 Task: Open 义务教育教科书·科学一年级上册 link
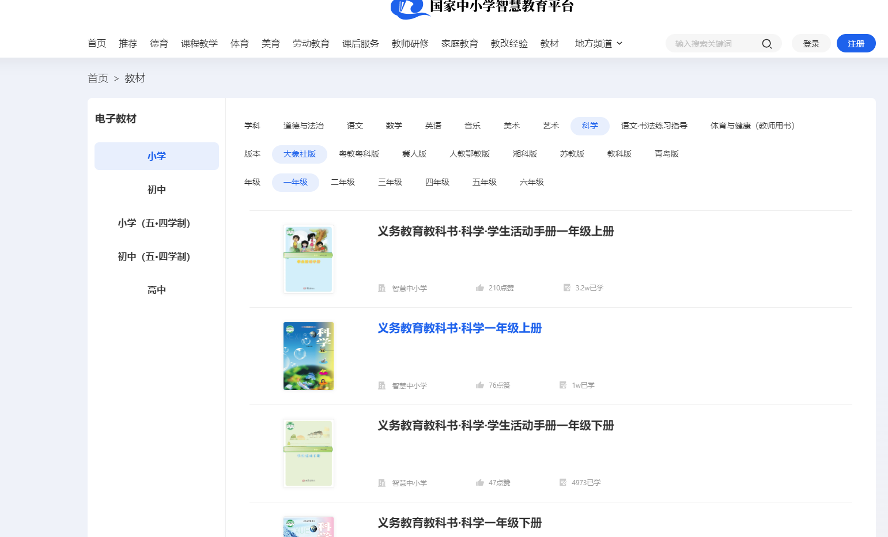pyautogui.click(x=459, y=328)
